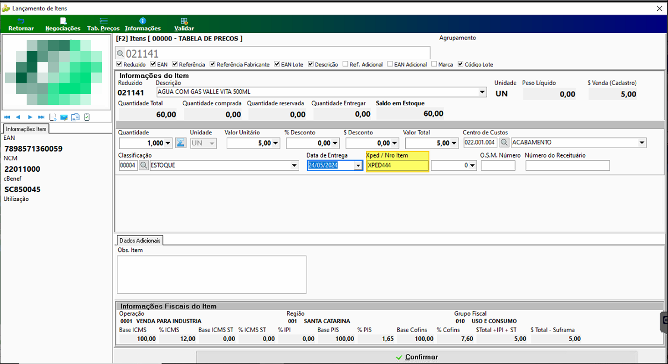
Task: Uncheck the Reduzido search filter
Action: coord(120,64)
